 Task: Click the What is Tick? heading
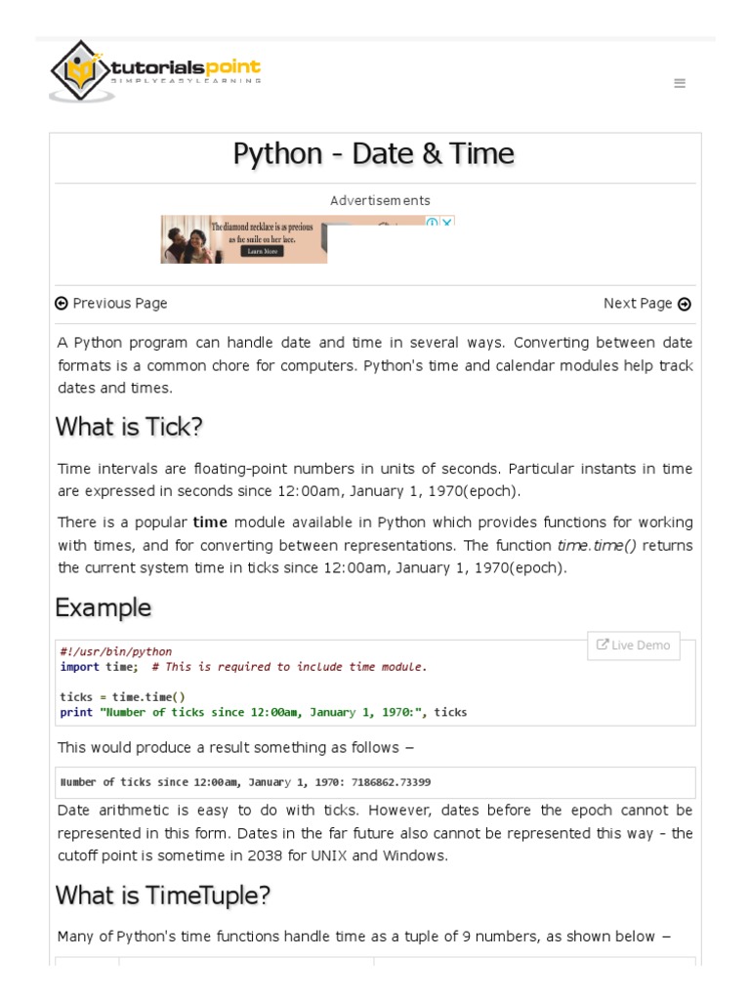[129, 427]
